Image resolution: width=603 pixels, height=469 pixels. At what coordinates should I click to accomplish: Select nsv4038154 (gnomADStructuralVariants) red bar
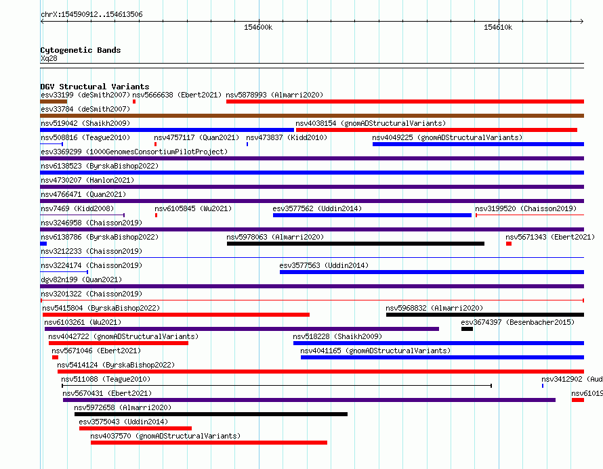point(436,130)
